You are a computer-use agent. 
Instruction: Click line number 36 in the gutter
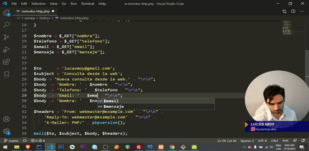tap(24, 133)
